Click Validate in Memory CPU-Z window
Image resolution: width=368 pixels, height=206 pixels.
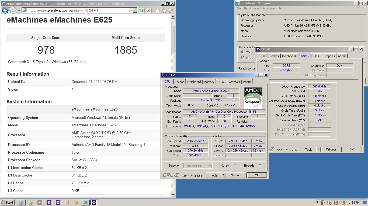[x=331, y=149]
